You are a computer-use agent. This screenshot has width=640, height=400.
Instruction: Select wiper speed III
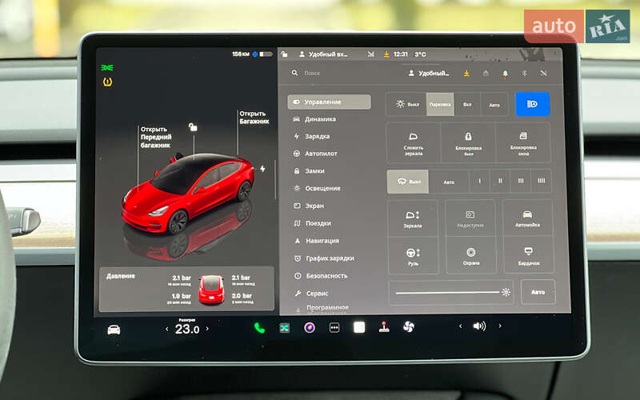(x=521, y=181)
